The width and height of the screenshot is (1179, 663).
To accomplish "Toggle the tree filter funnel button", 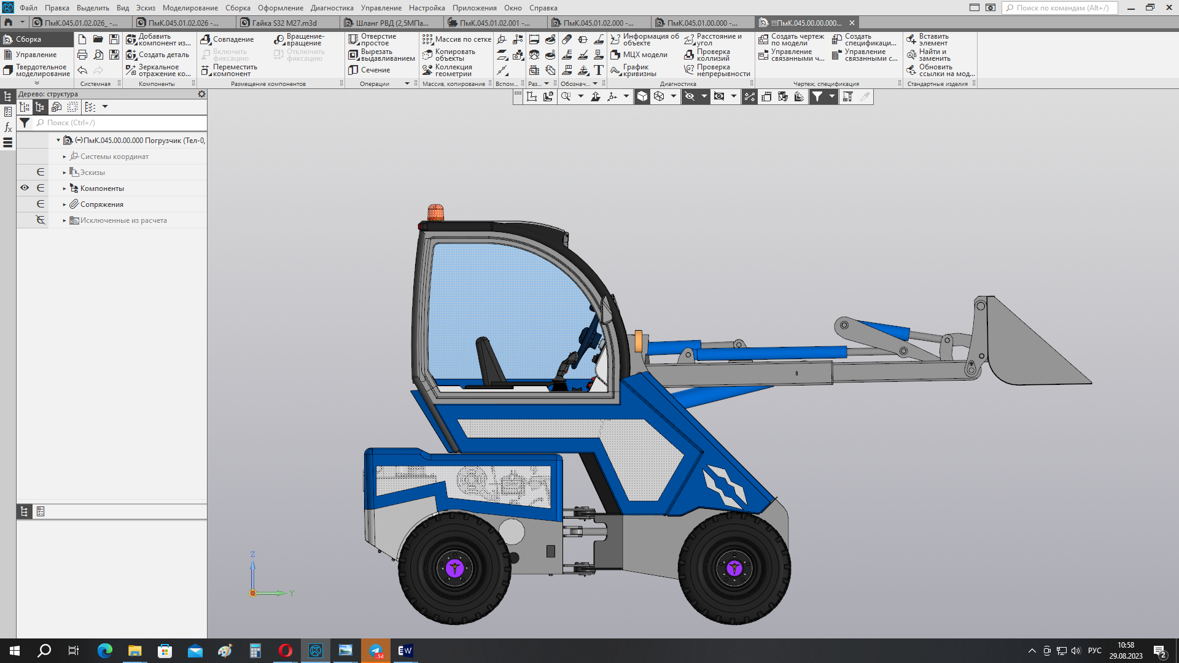I will click(25, 123).
